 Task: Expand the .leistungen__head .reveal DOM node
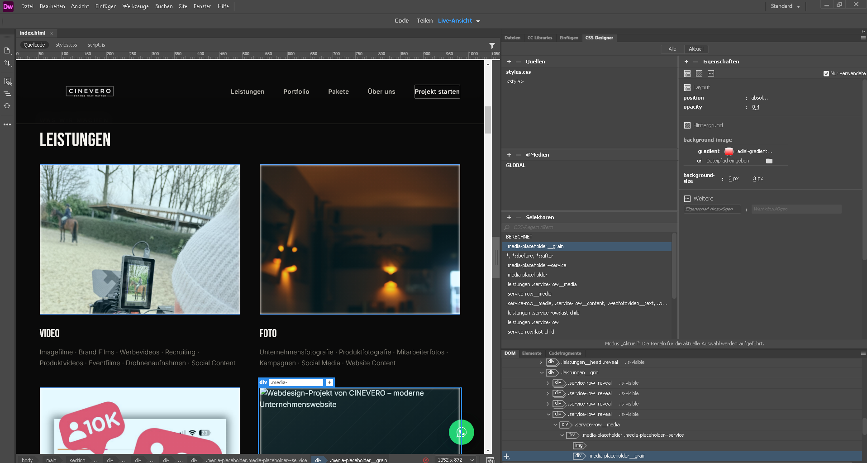(x=541, y=362)
